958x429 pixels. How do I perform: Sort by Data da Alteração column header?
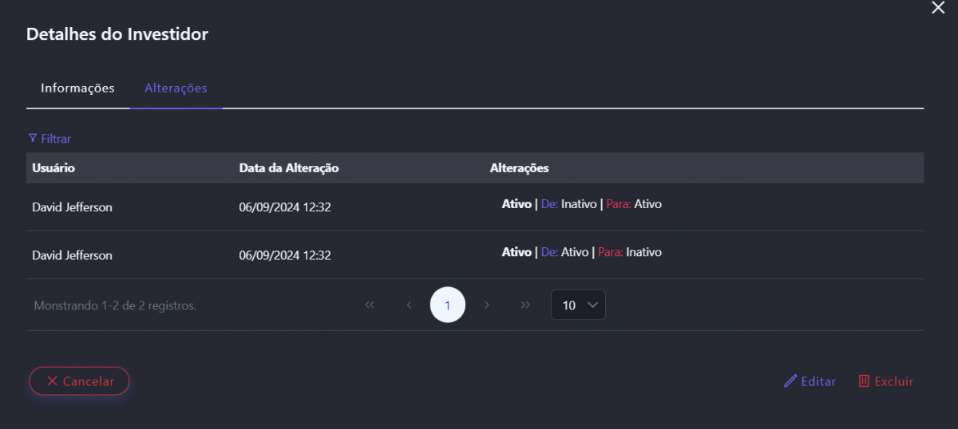coord(289,168)
